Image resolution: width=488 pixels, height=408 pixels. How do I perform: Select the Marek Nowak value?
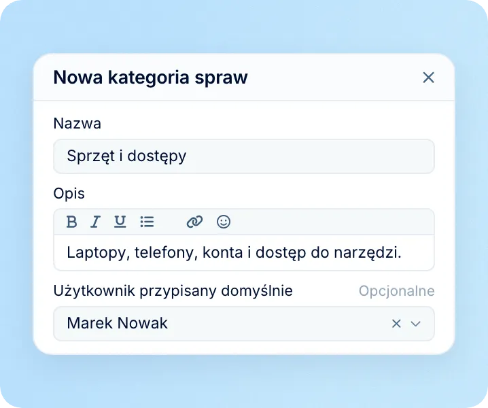coord(118,323)
